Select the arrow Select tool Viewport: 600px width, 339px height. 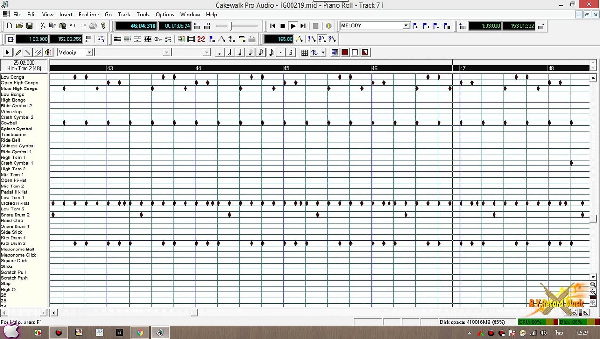click(7, 52)
